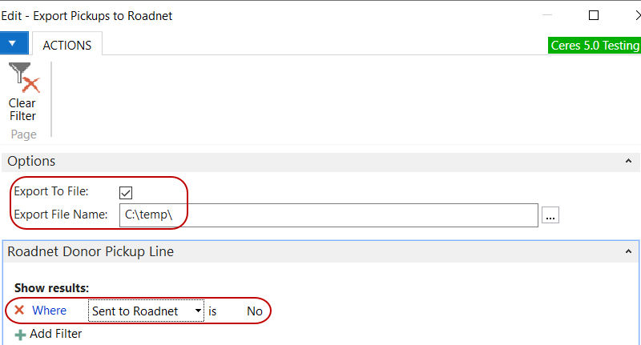Viewport: 641px width, 345px height.
Task: Open the blue application menu arrow
Action: (x=14, y=45)
